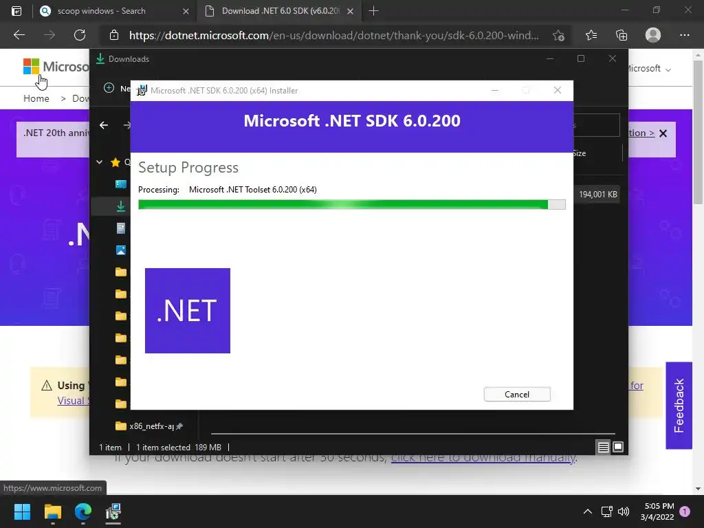704x528 pixels.
Task: Switch Explorer to details view
Action: tap(603, 447)
